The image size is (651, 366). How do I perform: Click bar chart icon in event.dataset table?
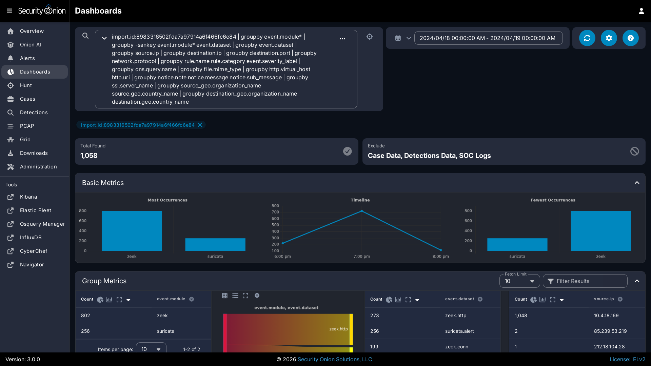pos(398,300)
